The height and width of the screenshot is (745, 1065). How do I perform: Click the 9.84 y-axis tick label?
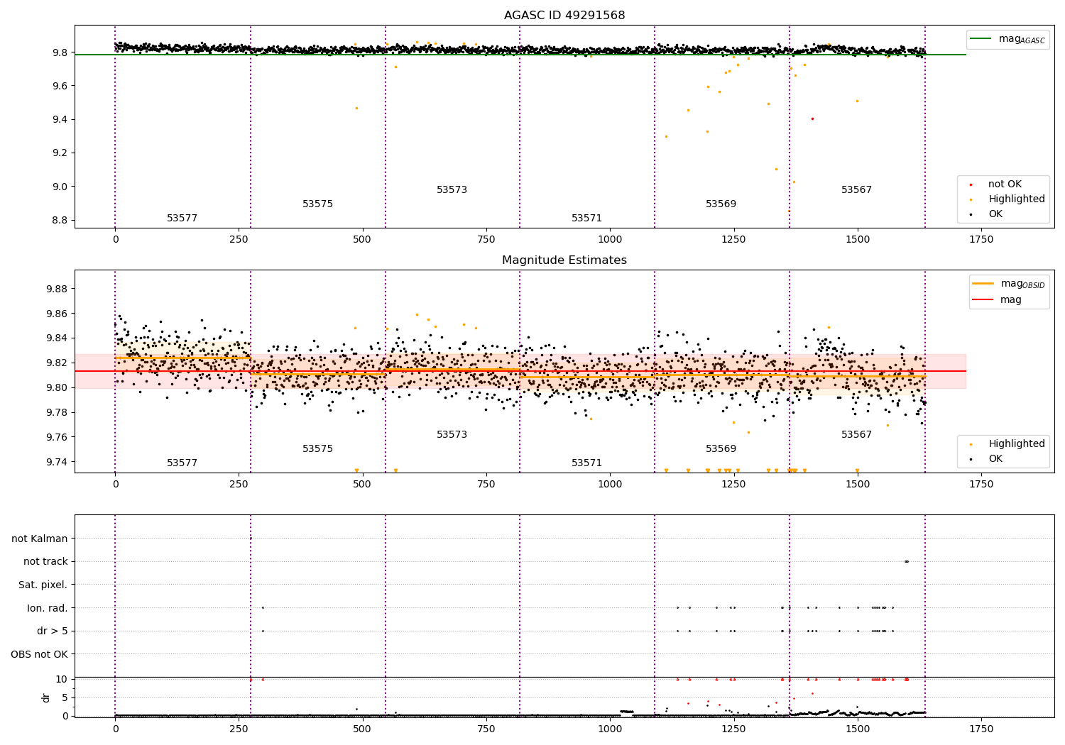pos(57,338)
